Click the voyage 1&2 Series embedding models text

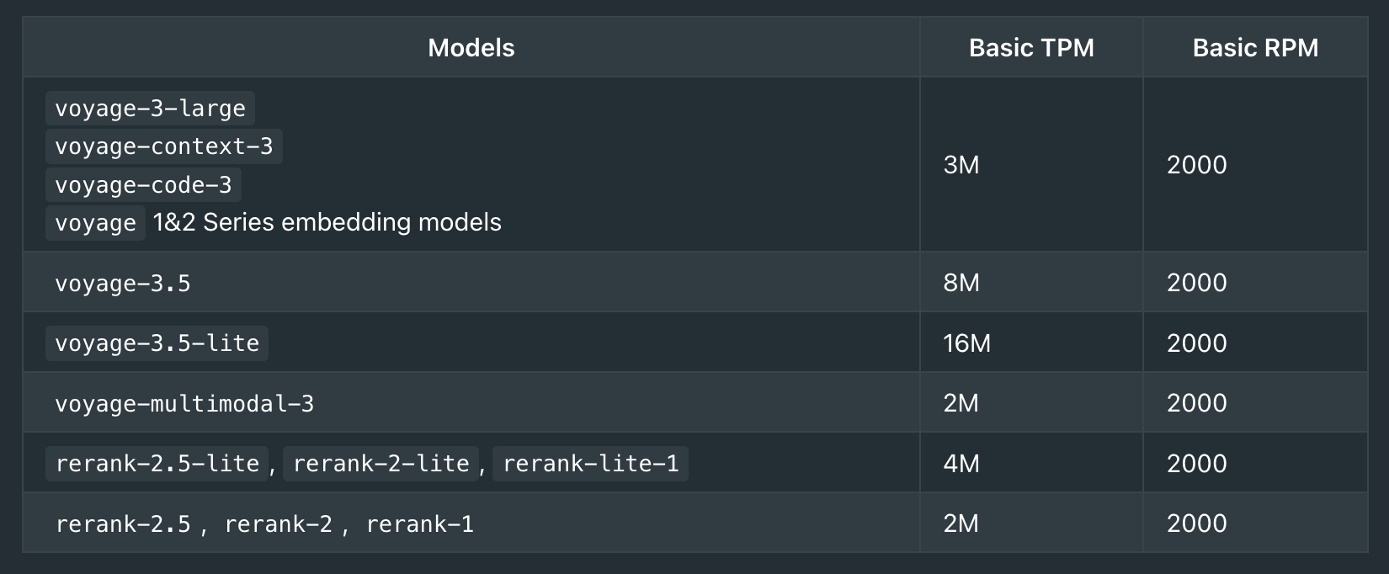point(274,222)
